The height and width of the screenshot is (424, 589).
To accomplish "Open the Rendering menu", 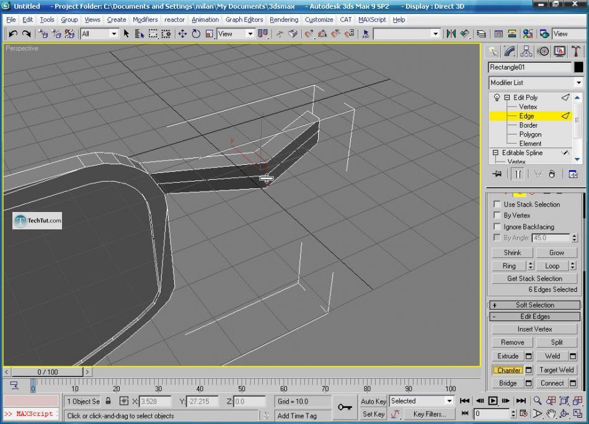I will coord(283,19).
